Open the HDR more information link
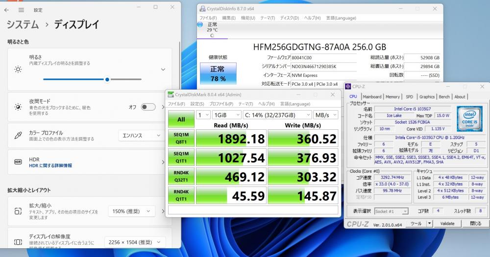Screen dimensions: 490x257 (50, 165)
